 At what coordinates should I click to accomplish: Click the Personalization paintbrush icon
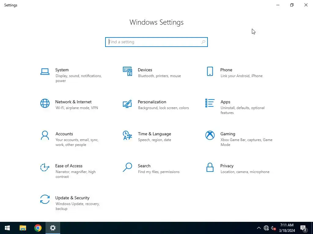click(127, 104)
